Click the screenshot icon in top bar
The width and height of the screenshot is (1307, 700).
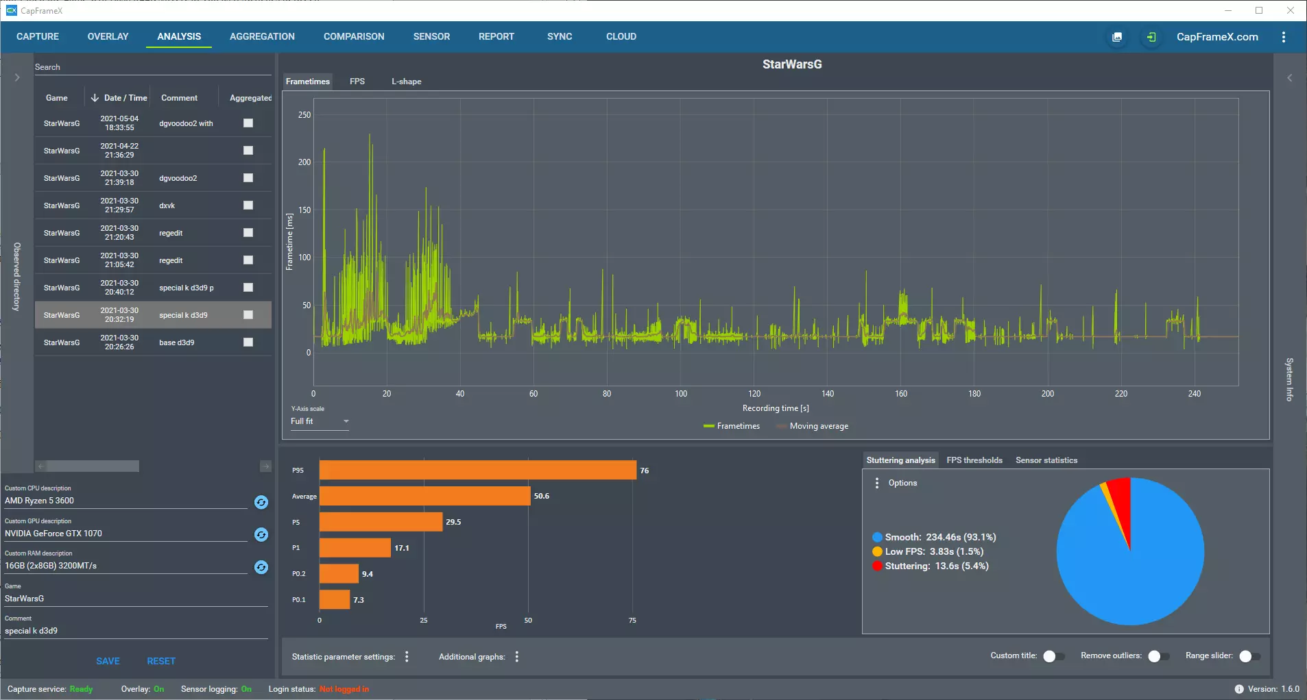pos(1117,37)
